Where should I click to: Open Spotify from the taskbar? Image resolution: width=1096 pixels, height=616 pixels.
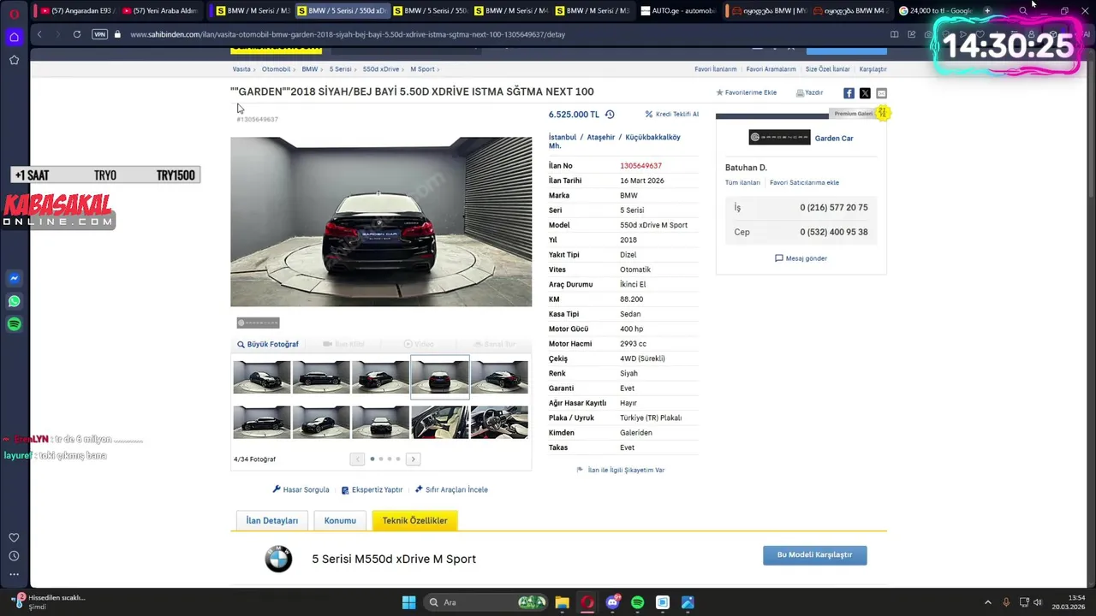[637, 602]
